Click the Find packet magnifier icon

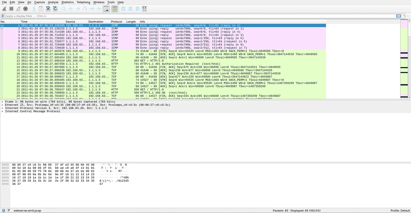pos(64,9)
